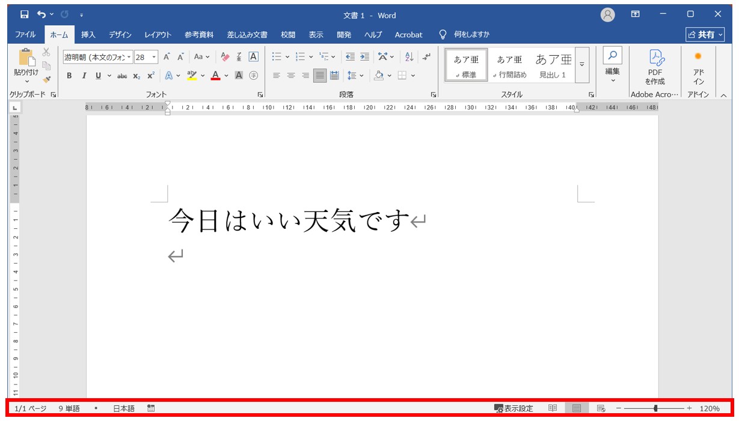Open the font size 28 dropdown
The height and width of the screenshot is (421, 739).
click(x=155, y=57)
